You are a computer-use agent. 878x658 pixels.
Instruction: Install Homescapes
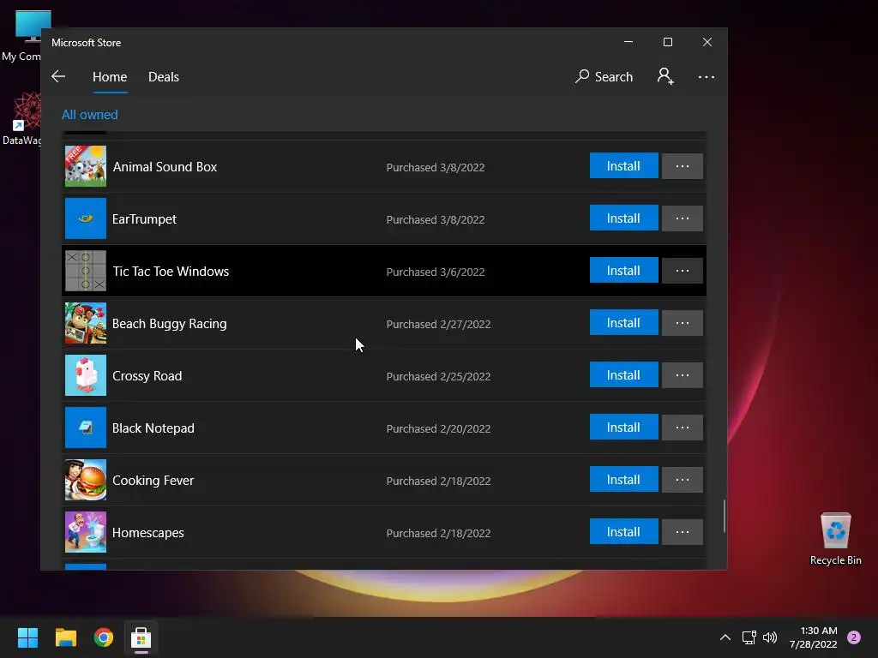tap(624, 531)
